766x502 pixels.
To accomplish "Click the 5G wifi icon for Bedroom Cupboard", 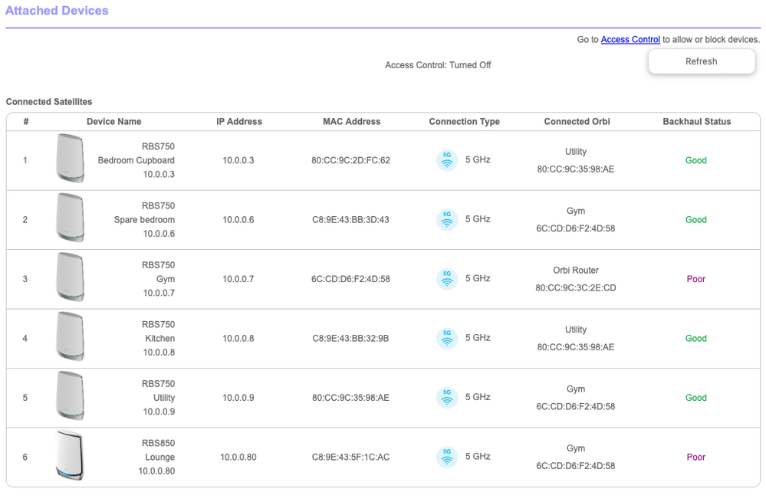I will click(x=446, y=160).
